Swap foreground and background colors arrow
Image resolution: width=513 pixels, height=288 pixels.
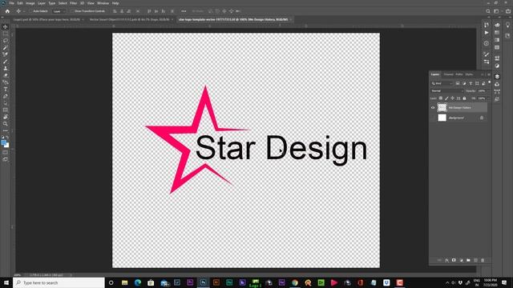tap(8, 138)
